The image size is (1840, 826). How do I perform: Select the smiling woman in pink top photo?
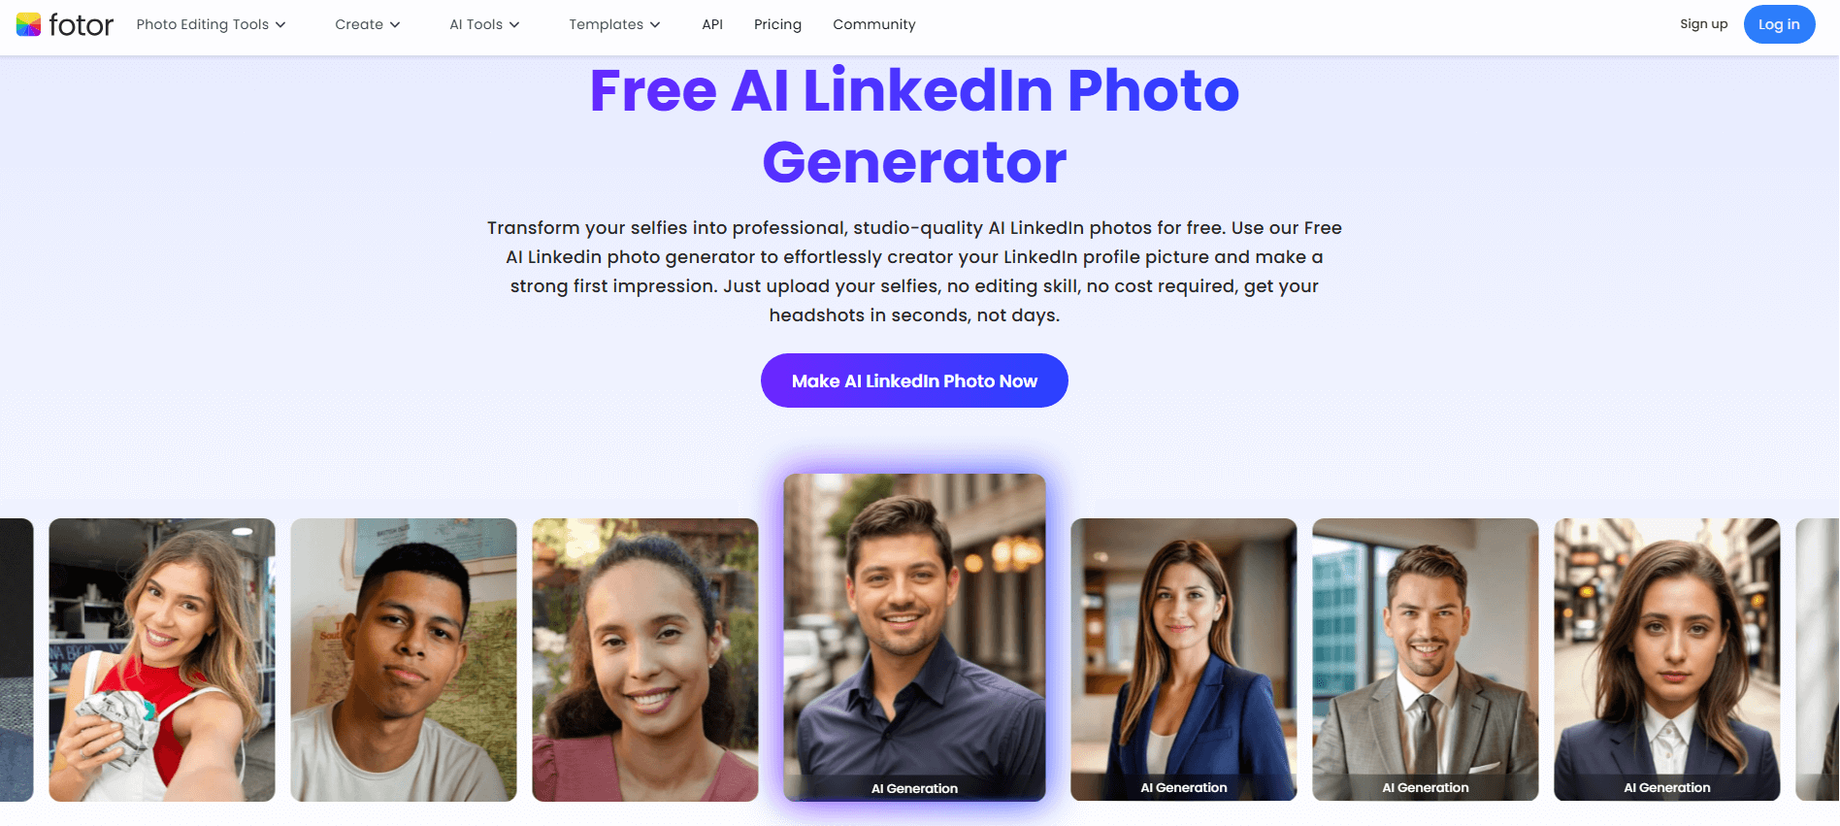(x=645, y=660)
